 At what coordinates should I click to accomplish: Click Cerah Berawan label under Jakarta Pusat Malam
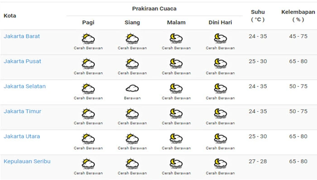[176, 73]
